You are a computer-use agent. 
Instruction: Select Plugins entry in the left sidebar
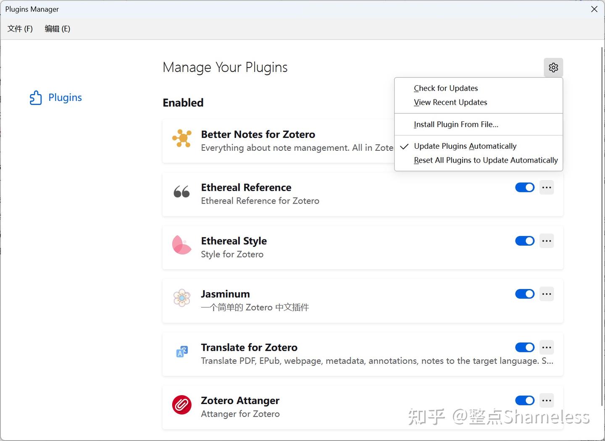(65, 97)
